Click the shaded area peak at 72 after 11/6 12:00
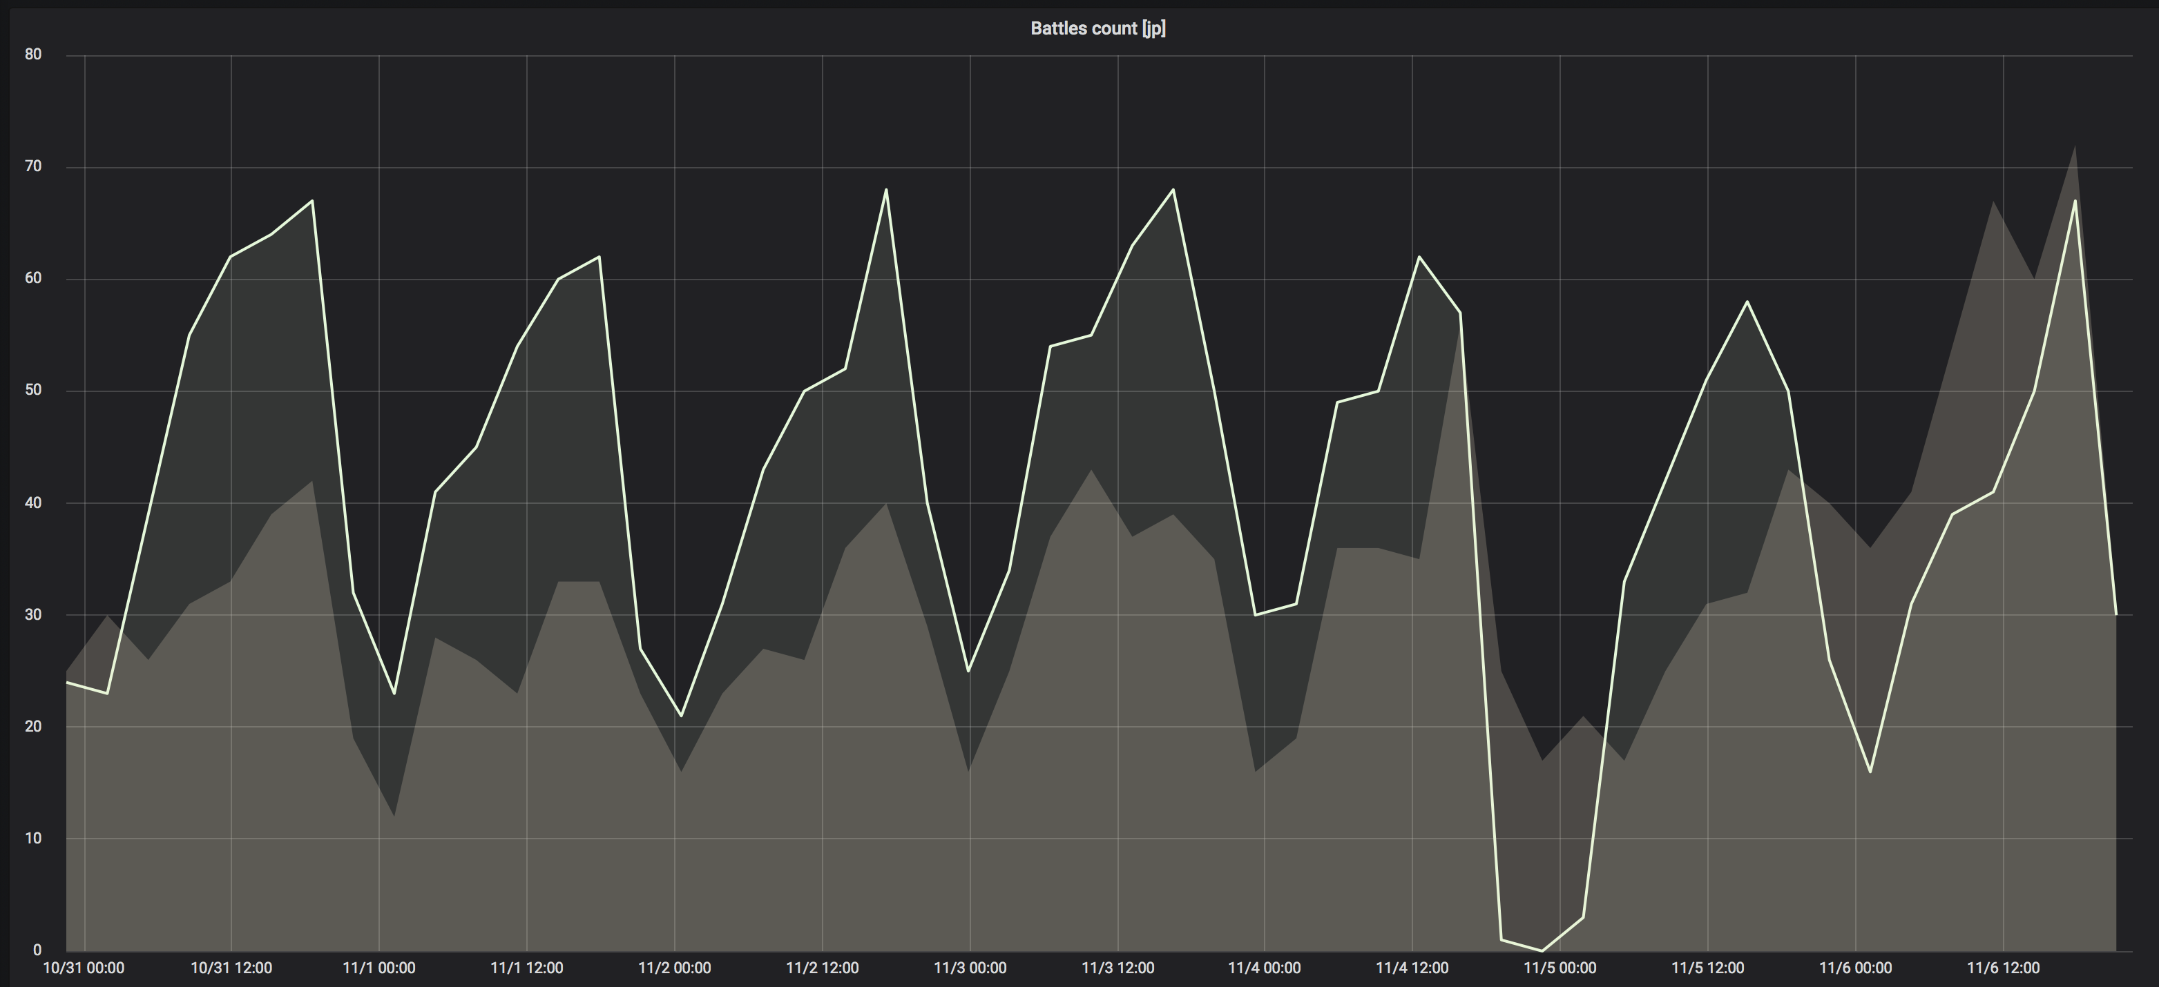Image resolution: width=2159 pixels, height=987 pixels. click(2074, 146)
